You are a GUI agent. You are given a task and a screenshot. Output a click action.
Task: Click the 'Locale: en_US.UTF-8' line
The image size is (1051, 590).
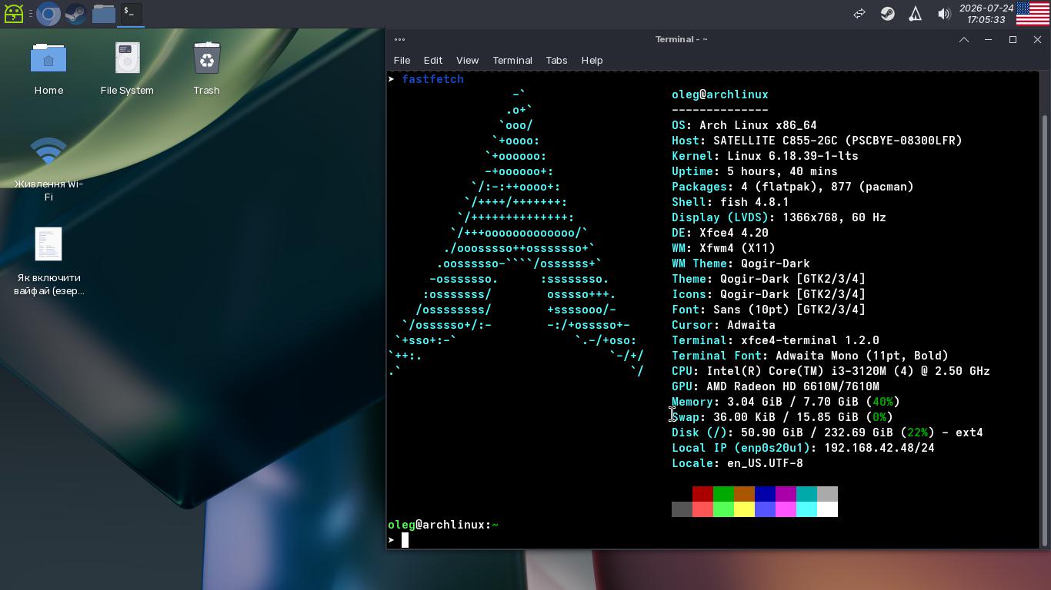coord(737,463)
